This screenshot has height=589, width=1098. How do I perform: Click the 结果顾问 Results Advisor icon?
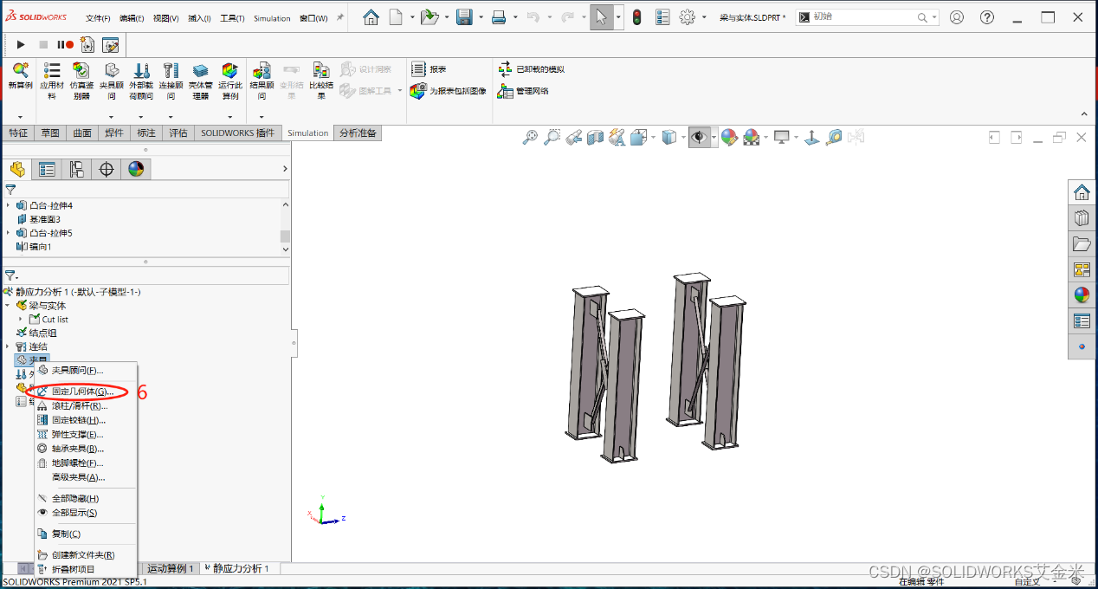coord(262,71)
